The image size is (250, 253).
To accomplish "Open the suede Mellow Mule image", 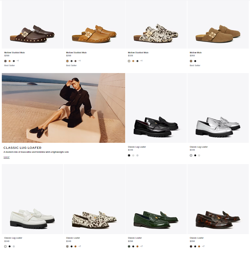I will pyautogui.click(x=218, y=25).
